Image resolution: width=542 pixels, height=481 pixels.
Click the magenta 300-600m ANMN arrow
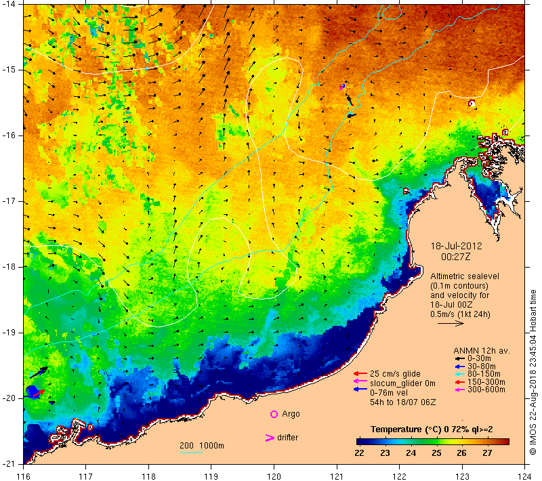point(459,390)
